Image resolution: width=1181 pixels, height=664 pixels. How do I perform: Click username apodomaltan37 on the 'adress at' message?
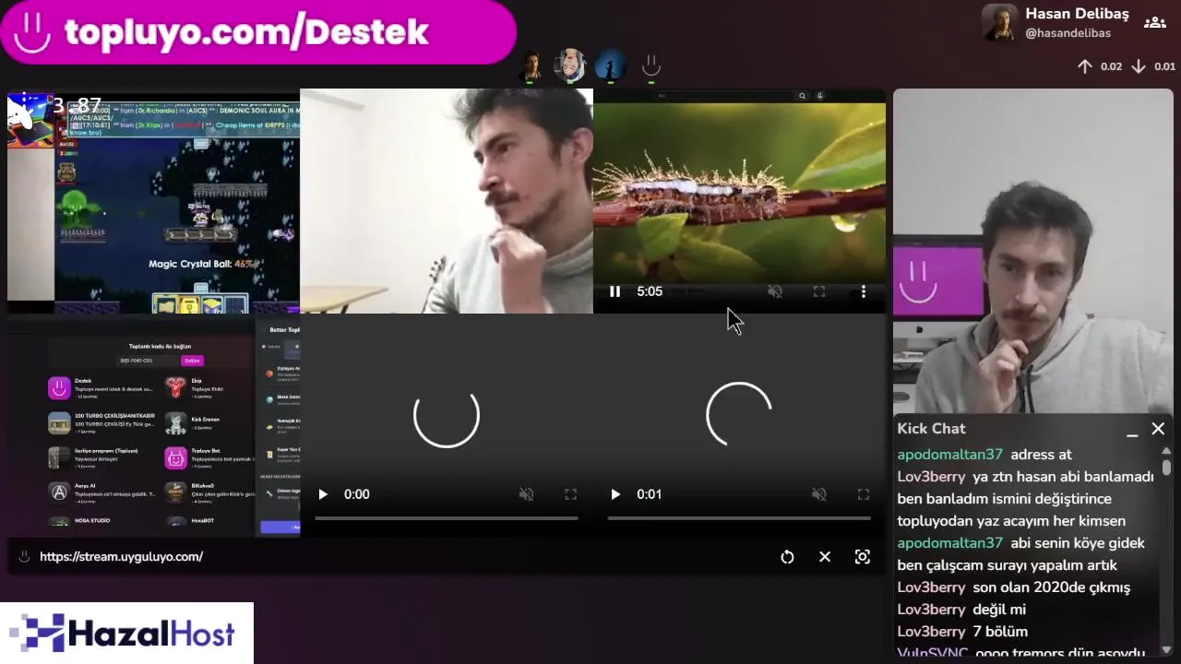point(949,455)
